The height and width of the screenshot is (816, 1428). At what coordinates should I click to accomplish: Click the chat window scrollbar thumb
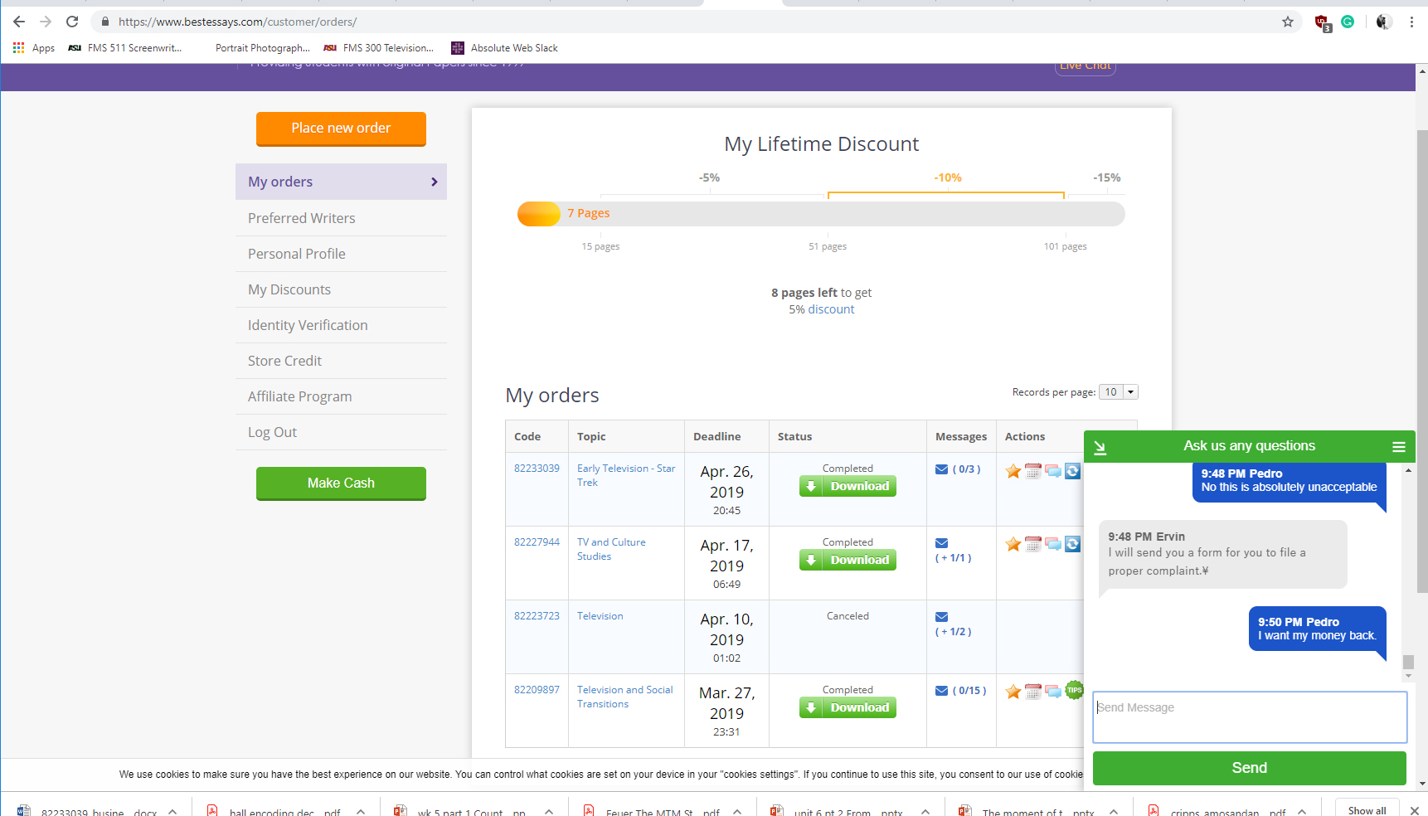click(1408, 662)
